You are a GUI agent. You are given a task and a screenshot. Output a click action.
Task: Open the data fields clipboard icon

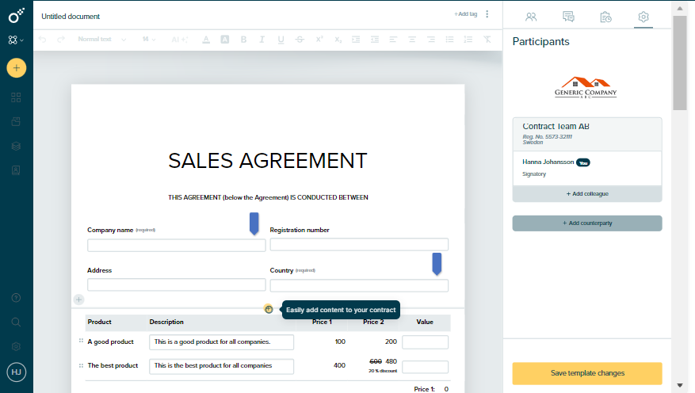click(x=605, y=16)
